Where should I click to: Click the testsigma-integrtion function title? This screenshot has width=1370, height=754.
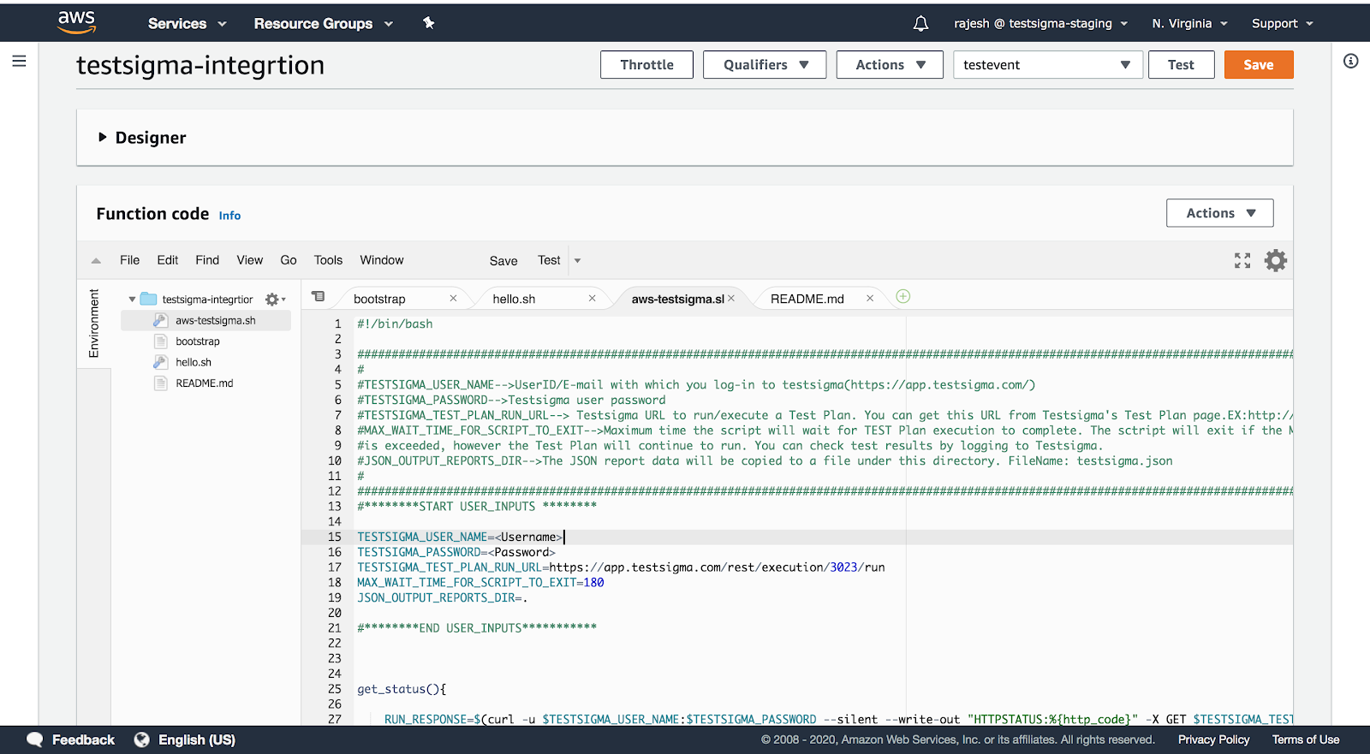tap(200, 65)
